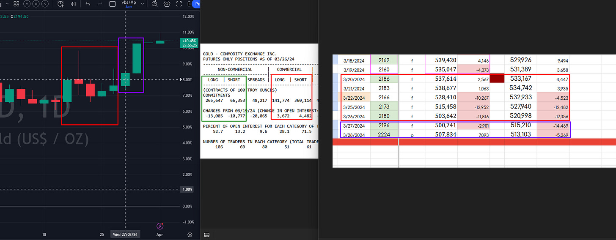
Task: Click the Wed 27/03/24 date label
Action: [125, 234]
